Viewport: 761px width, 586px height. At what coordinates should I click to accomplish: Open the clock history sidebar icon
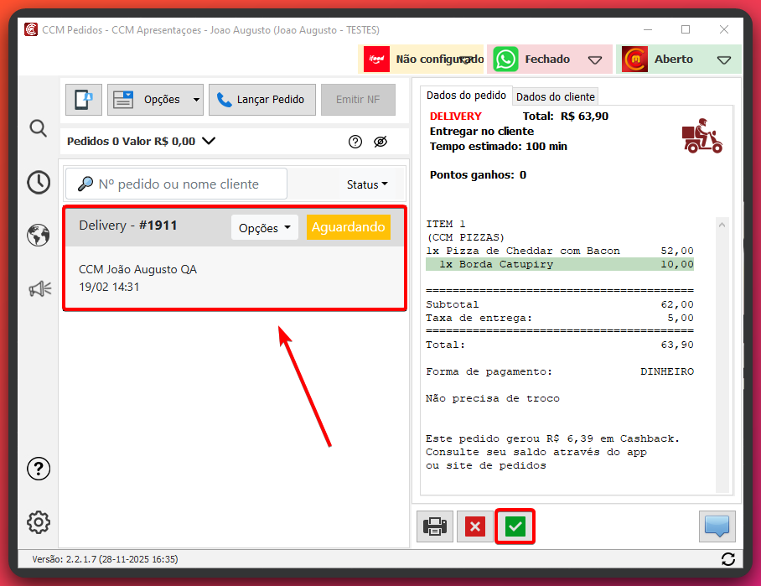tap(38, 182)
